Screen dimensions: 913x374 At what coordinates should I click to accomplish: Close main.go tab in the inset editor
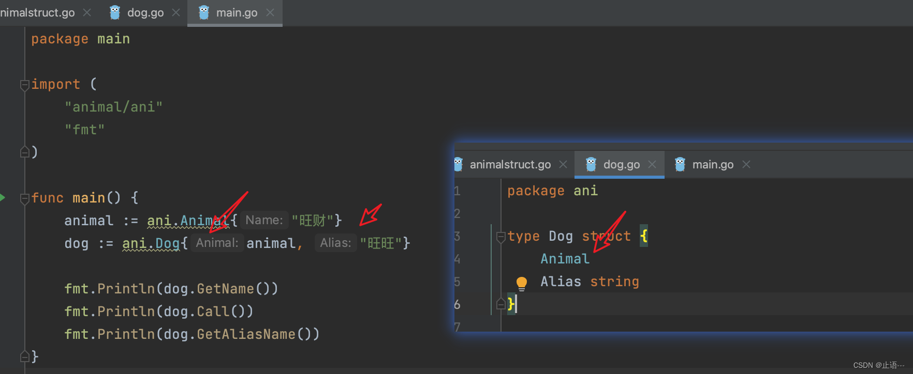[746, 164]
